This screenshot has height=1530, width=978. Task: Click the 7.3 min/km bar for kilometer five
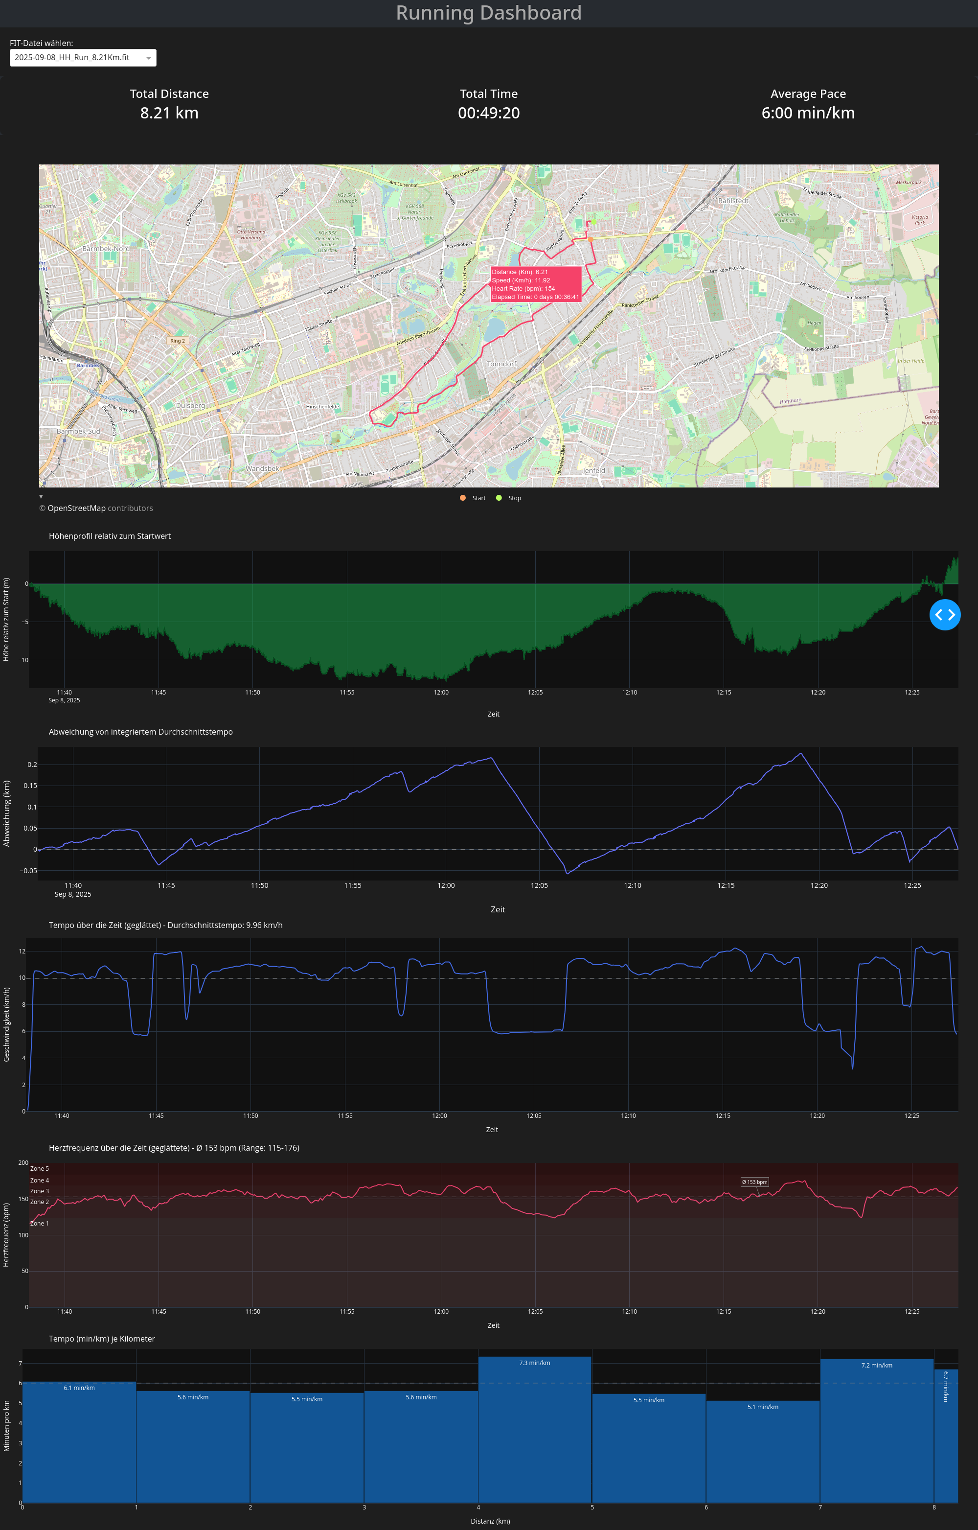pyautogui.click(x=535, y=1430)
